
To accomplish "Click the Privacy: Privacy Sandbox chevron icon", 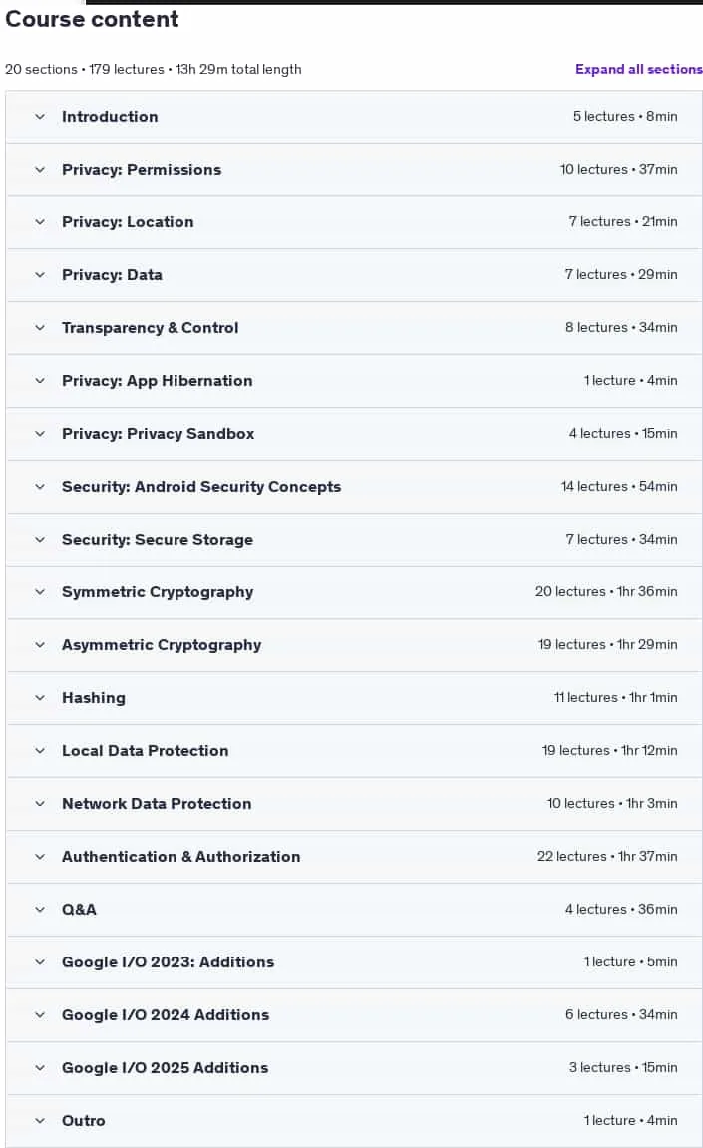I will tap(40, 434).
